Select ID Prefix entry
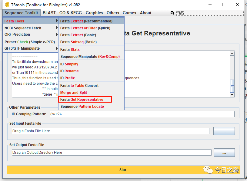This screenshot has height=181, width=247. coord(91,78)
